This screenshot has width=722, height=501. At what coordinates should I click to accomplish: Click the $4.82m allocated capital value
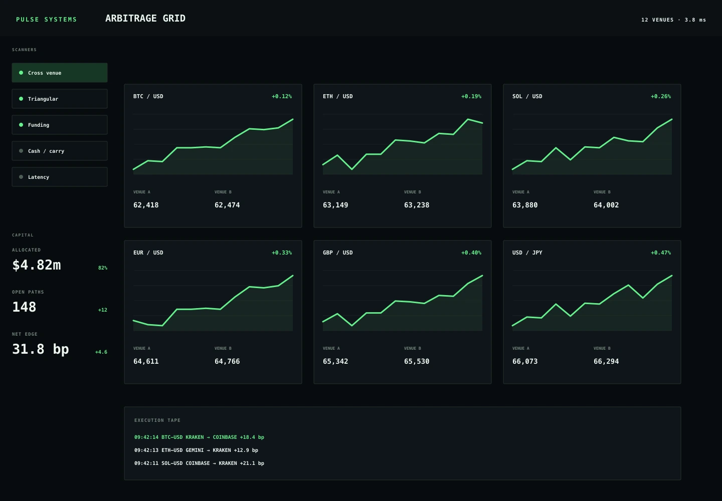click(x=37, y=265)
